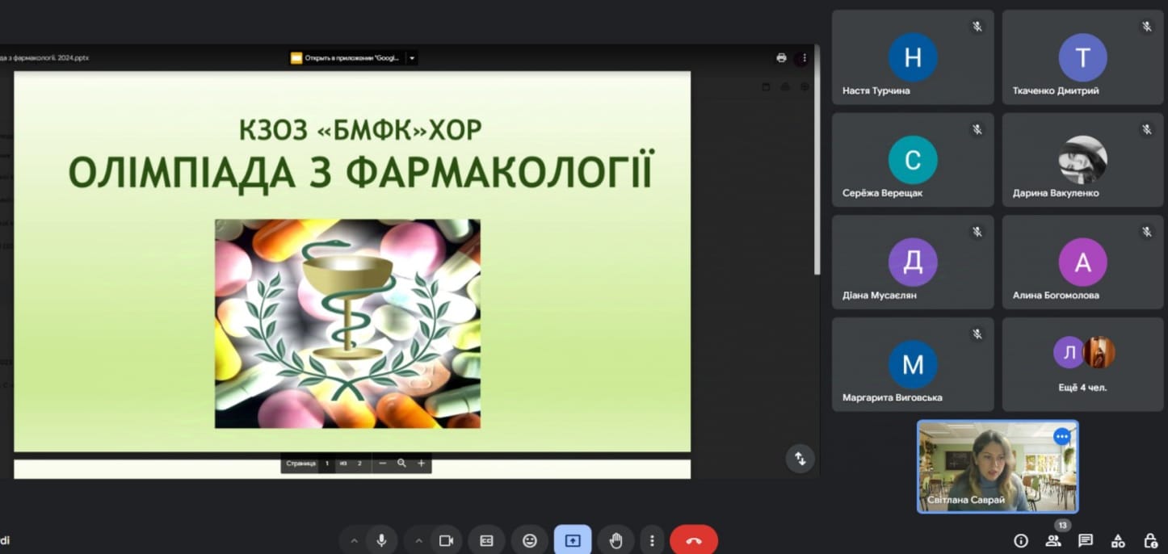Print the document with the printer icon

click(x=781, y=57)
